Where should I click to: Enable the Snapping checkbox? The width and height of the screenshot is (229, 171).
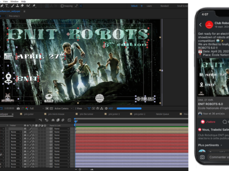click(x=62, y=6)
